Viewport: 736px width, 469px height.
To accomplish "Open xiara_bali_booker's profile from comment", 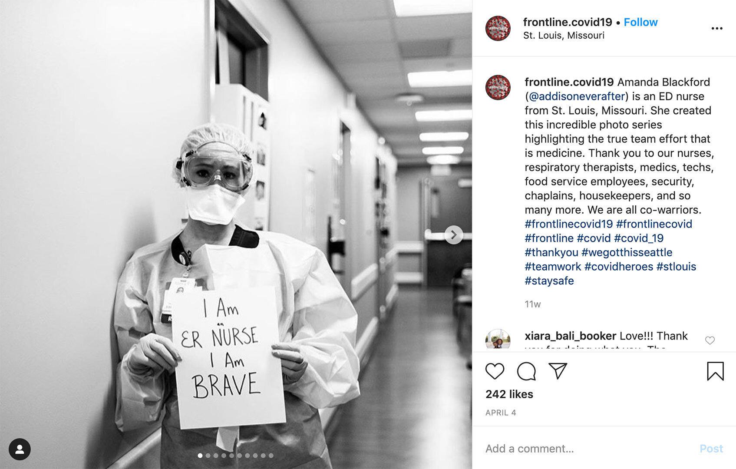I will coord(570,336).
